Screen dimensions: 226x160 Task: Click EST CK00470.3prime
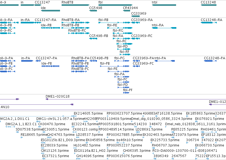[x=52, y=124]
